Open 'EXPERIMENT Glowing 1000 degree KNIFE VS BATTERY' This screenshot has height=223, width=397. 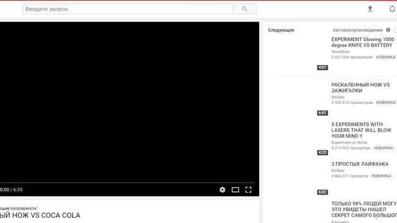click(x=362, y=42)
